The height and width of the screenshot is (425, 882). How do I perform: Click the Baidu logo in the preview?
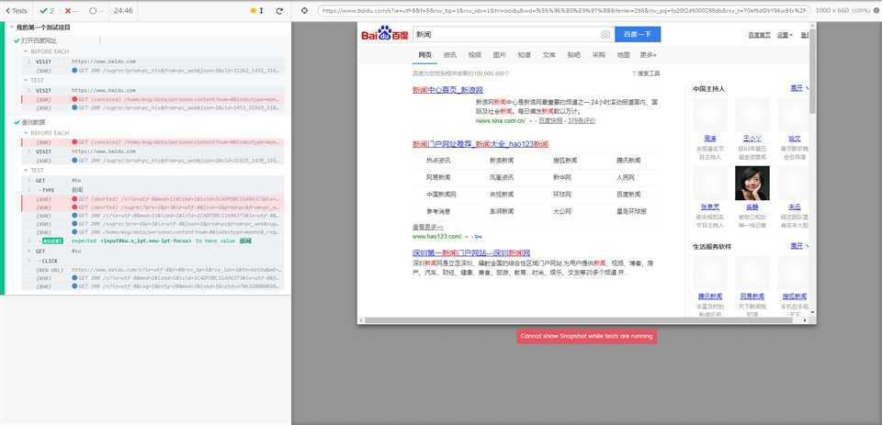[385, 34]
